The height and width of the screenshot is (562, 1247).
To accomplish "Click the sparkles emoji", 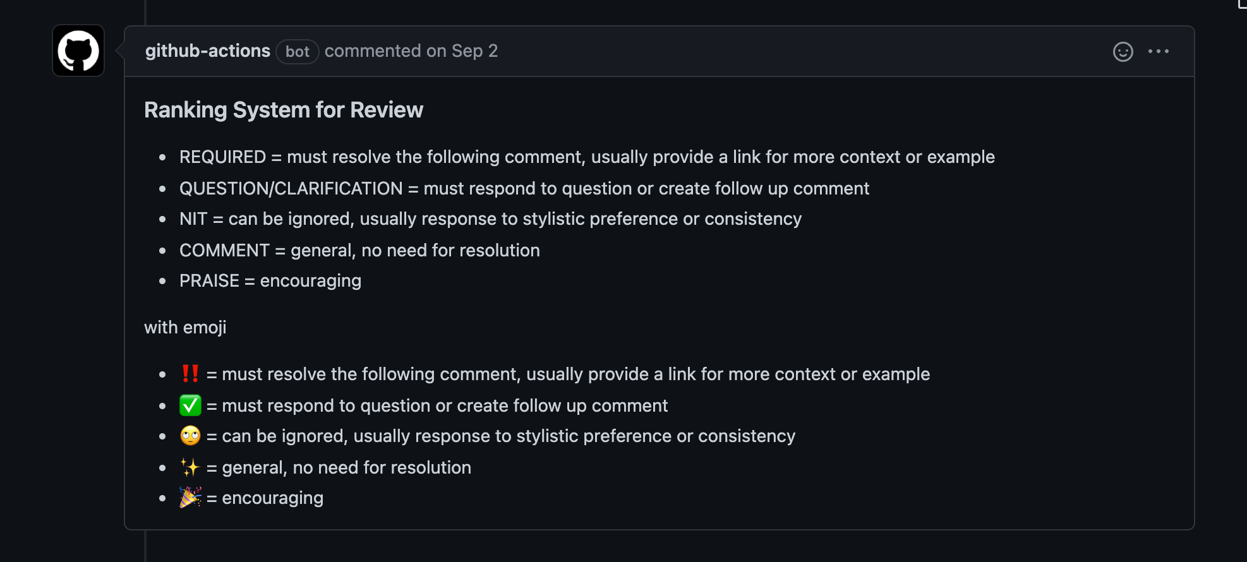I will 190,467.
